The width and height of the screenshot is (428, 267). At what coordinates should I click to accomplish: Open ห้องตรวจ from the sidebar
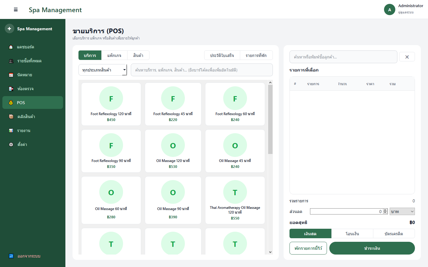33,89
